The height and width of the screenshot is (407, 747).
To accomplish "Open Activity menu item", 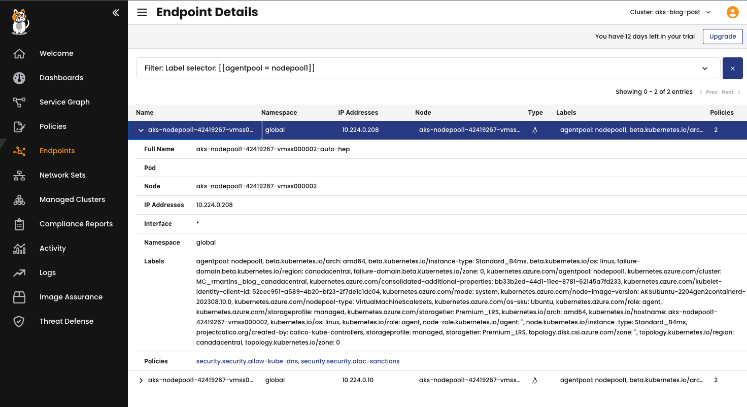I will 53,248.
